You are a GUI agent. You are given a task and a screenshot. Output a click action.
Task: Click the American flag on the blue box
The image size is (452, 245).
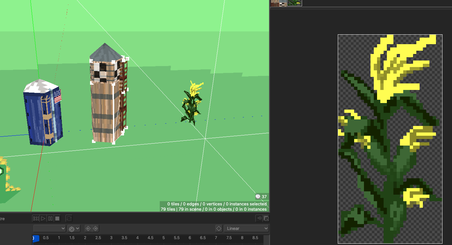click(x=58, y=96)
